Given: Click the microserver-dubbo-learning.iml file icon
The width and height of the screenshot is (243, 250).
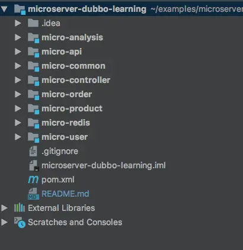Looking at the screenshot, I should pyautogui.click(x=34, y=165).
